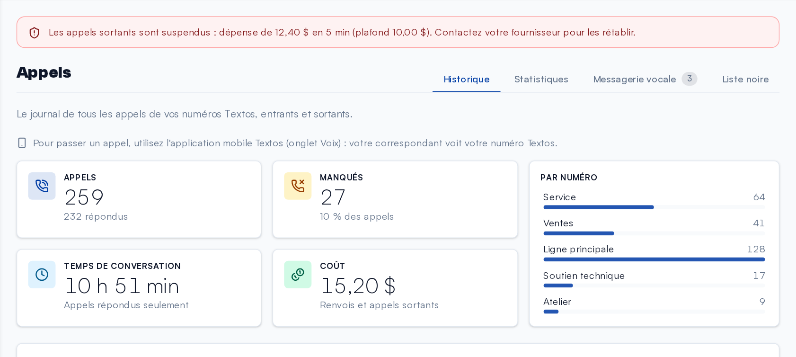Click the 'Renvois et appels sortants' caption
This screenshot has width=796, height=357.
click(380, 305)
